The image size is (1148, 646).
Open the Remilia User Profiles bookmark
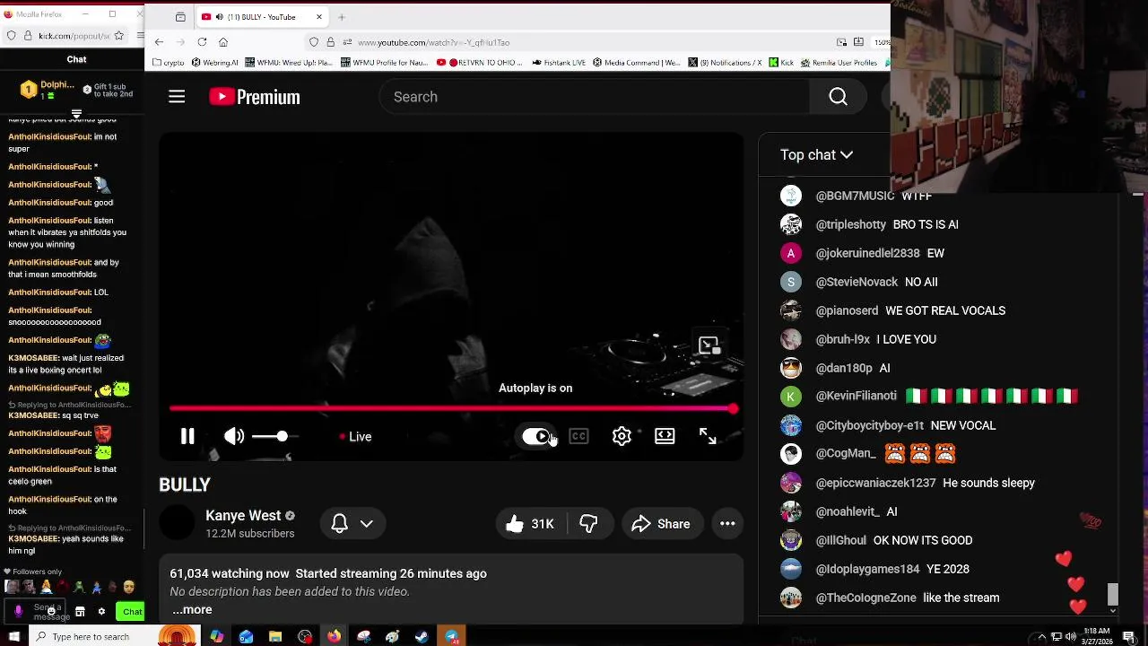839,63
